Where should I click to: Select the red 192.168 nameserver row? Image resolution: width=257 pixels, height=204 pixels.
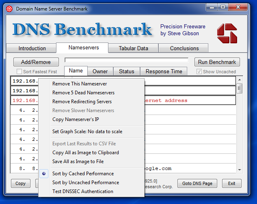(123, 100)
